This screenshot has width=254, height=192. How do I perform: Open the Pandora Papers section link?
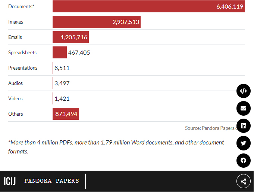coord(51,181)
